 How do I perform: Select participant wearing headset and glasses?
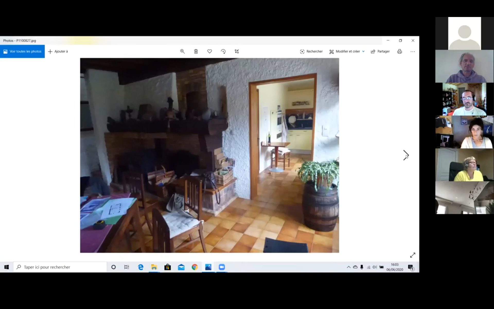[x=464, y=99]
